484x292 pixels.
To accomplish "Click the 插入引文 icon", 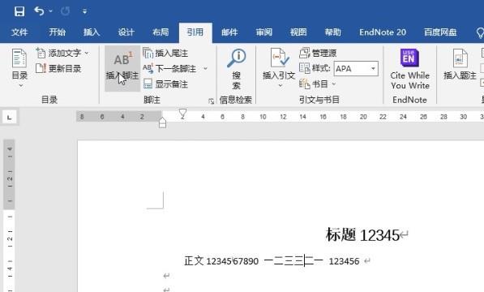I will 280,58.
